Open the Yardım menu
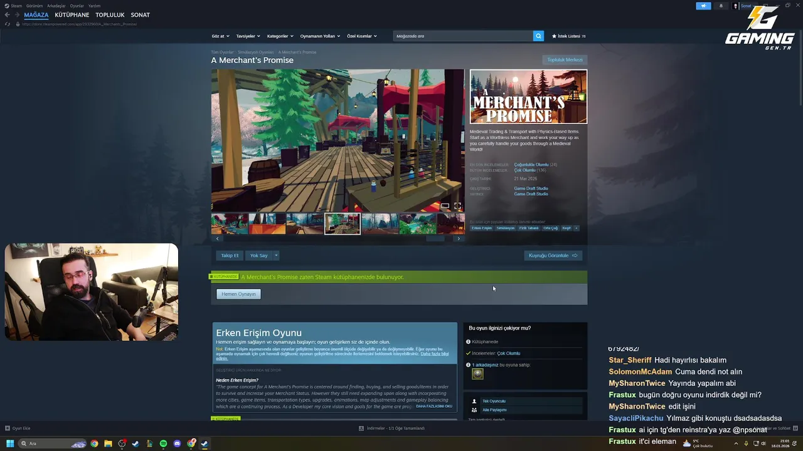Screen dimensions: 803x451 pyautogui.click(x=94, y=6)
